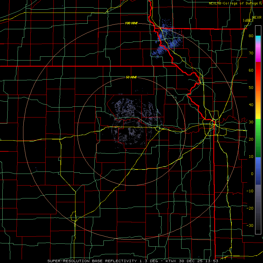Click the 100 NMI range ring label
This screenshot has width=263, height=263.
[131, 23]
